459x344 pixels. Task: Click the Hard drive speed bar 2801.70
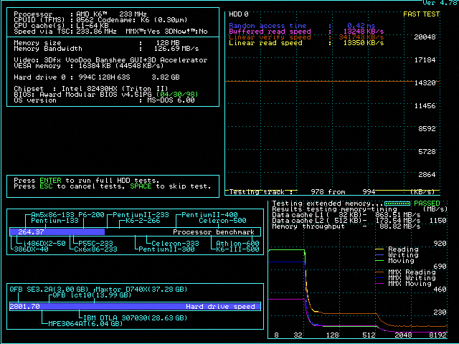(135, 307)
